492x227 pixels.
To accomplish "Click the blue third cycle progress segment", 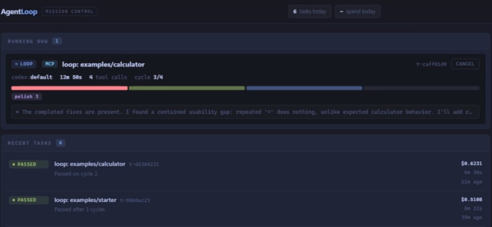I will click(304, 88).
